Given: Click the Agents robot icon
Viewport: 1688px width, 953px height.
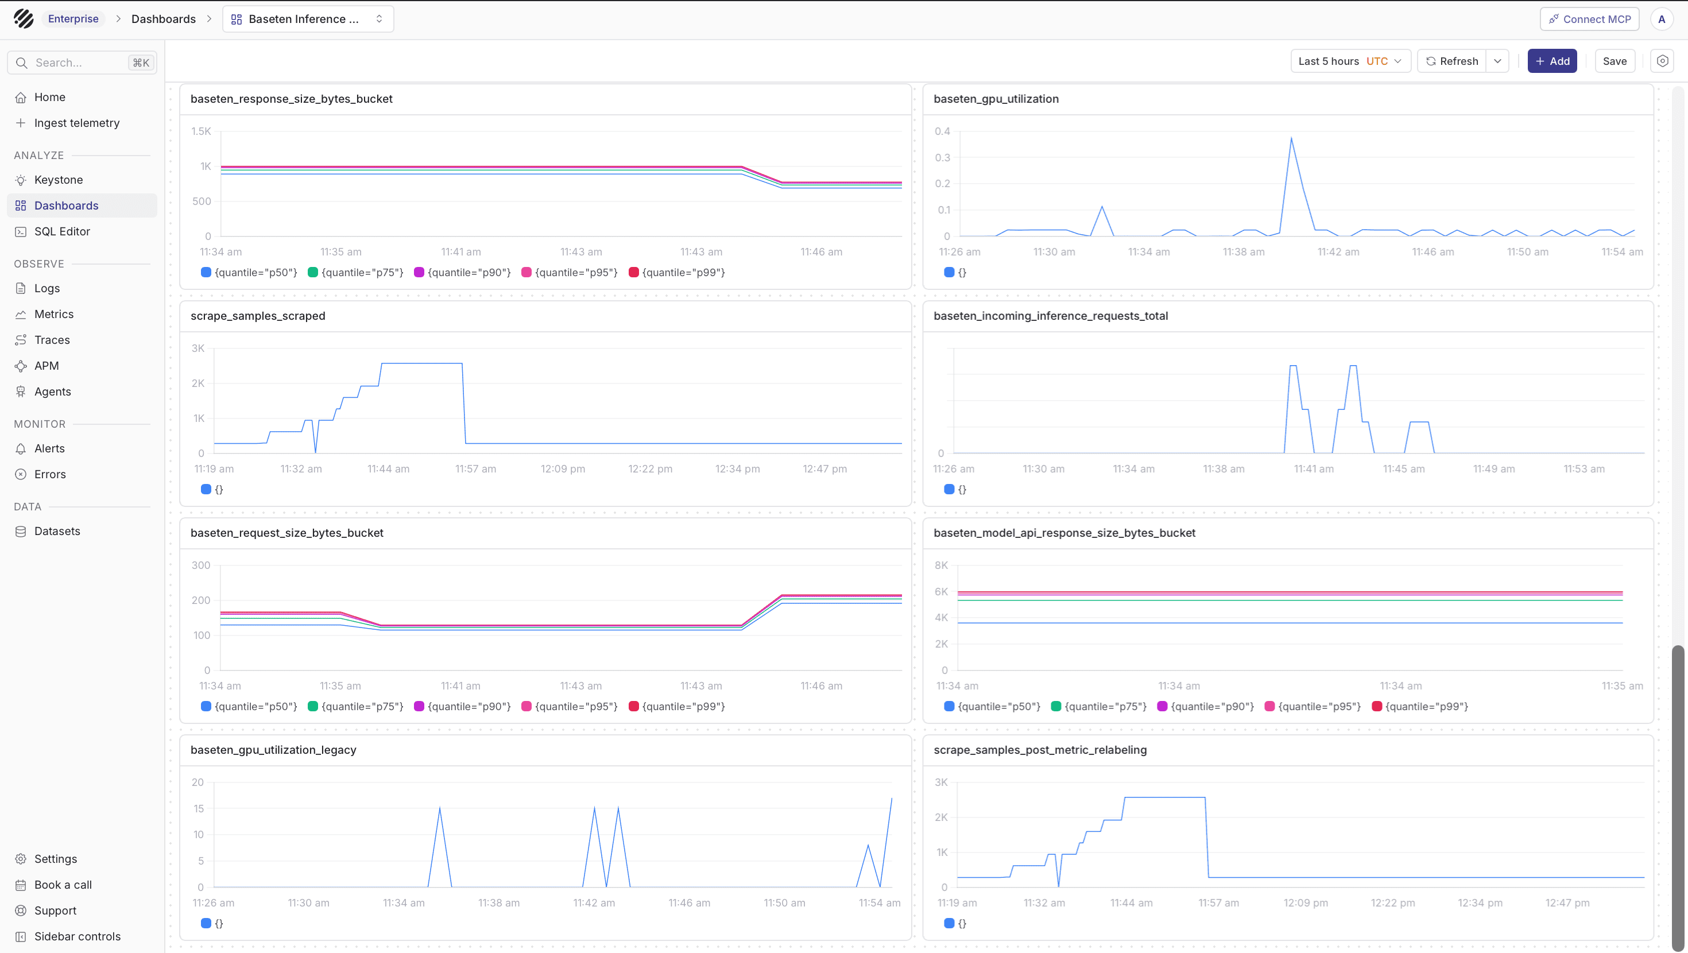Looking at the screenshot, I should click(21, 392).
